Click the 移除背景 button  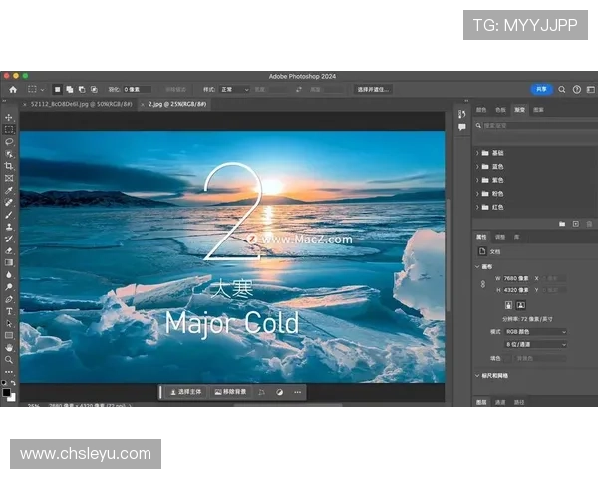point(231,392)
